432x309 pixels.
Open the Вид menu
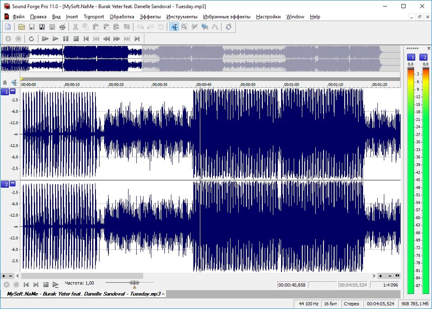coord(56,17)
